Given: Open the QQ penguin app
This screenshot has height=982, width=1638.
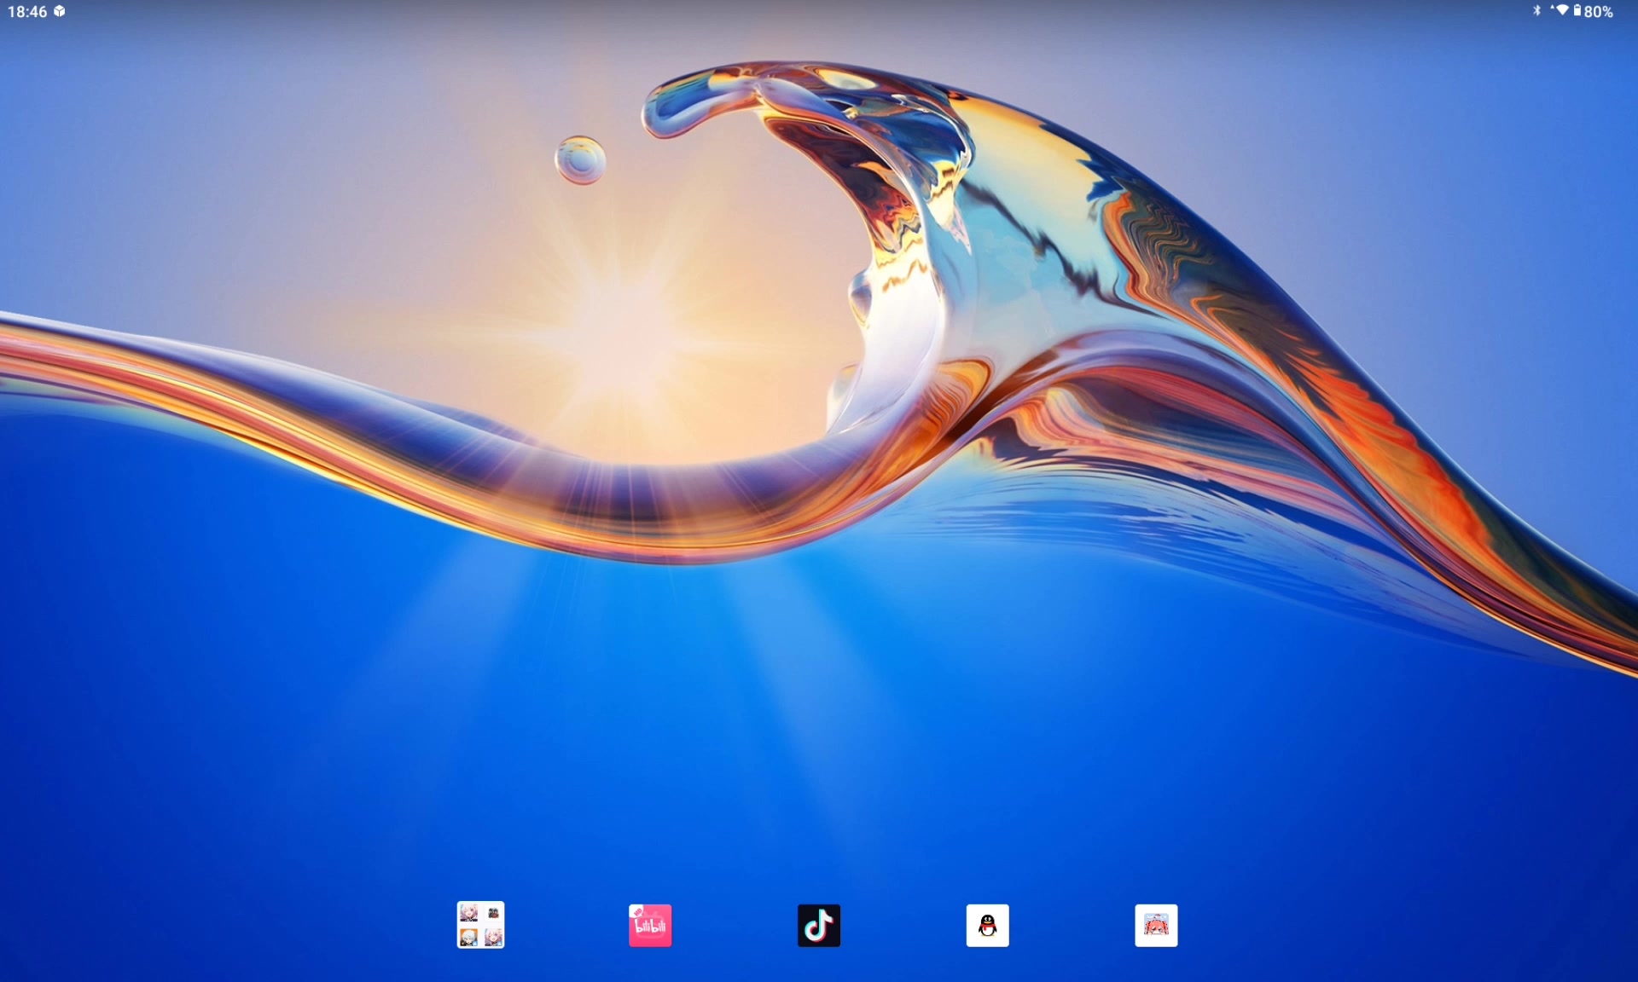Looking at the screenshot, I should click(987, 925).
